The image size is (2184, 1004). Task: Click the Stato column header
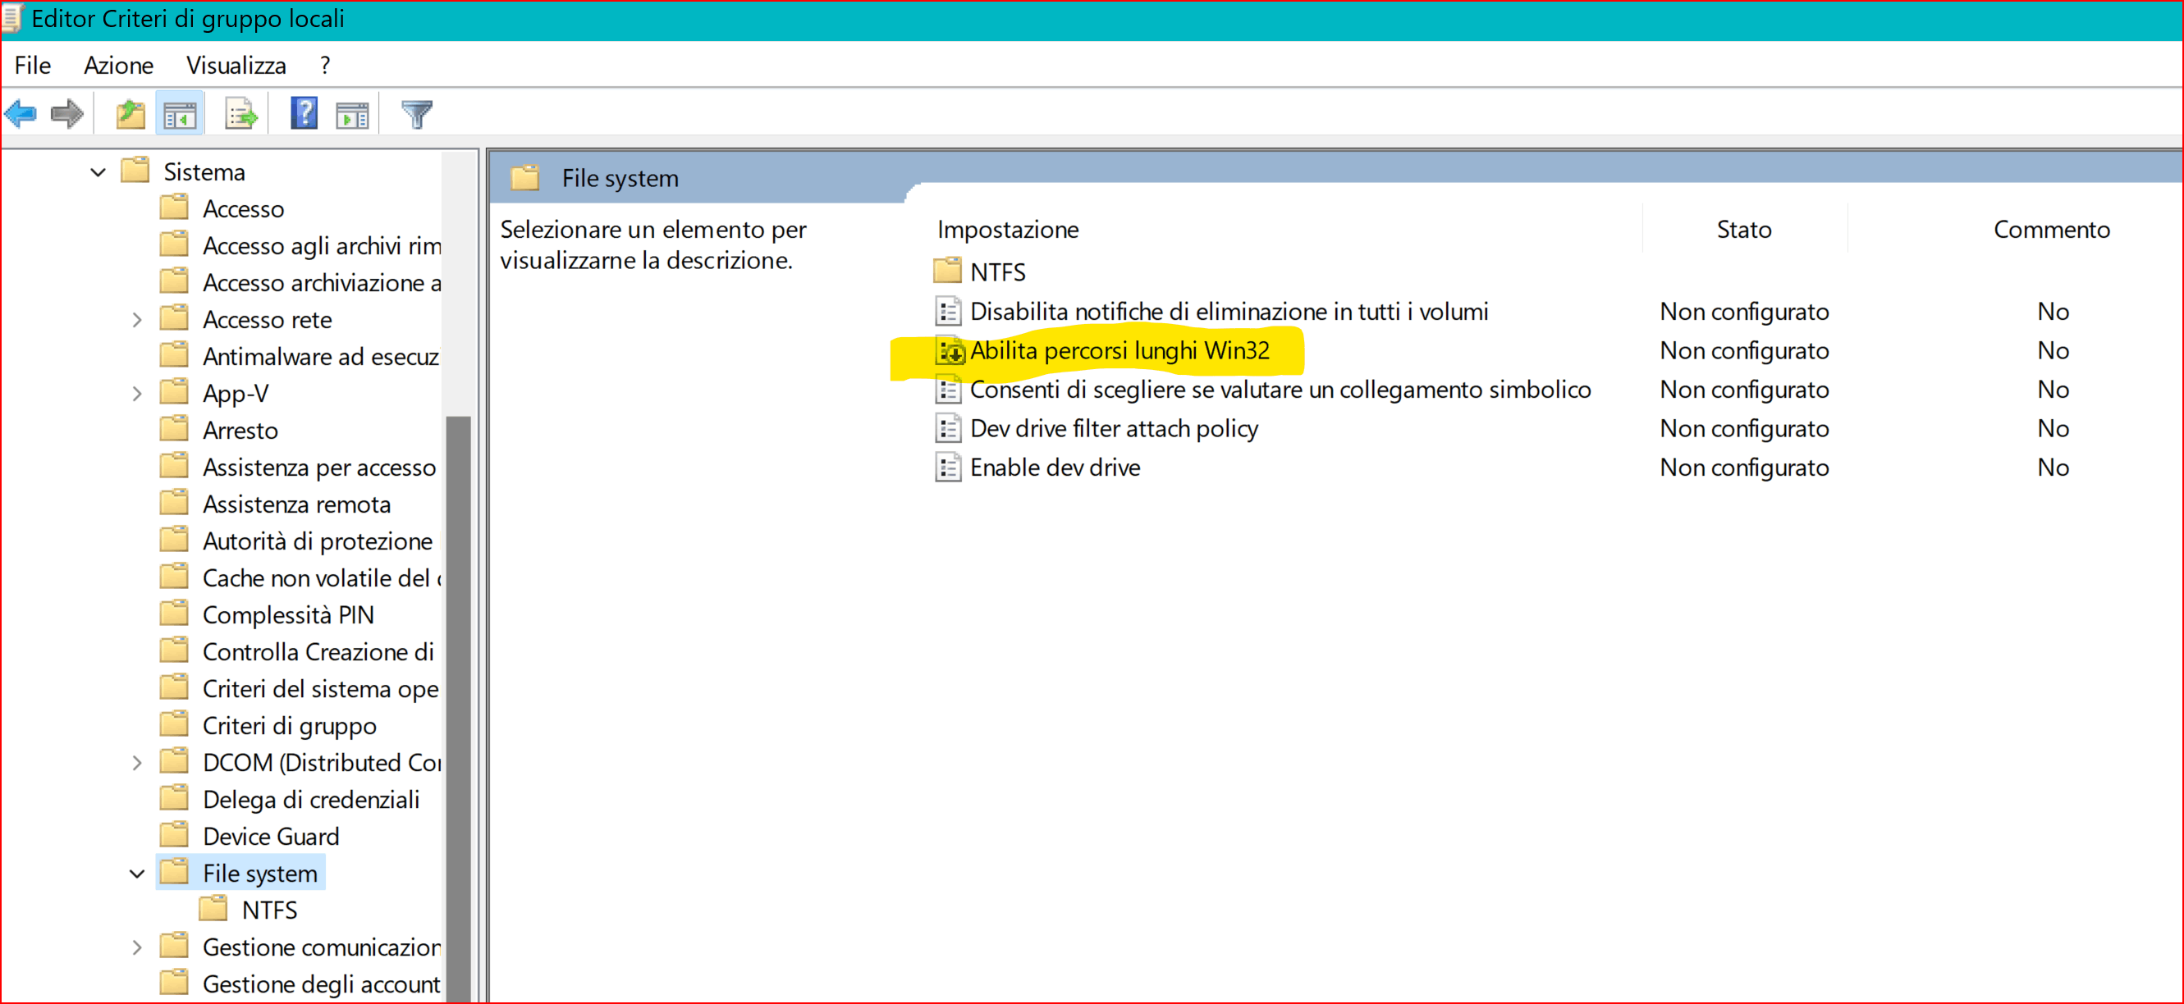click(x=1743, y=230)
